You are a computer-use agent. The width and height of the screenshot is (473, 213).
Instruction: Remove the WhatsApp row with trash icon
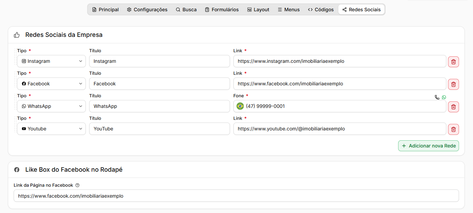pyautogui.click(x=454, y=107)
